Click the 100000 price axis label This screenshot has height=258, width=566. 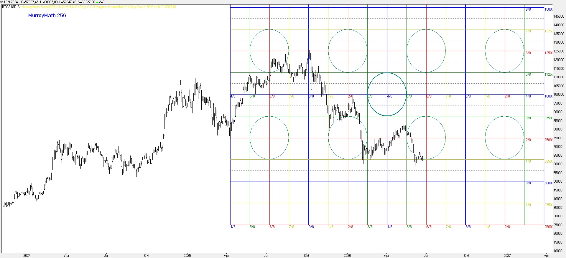(559, 95)
